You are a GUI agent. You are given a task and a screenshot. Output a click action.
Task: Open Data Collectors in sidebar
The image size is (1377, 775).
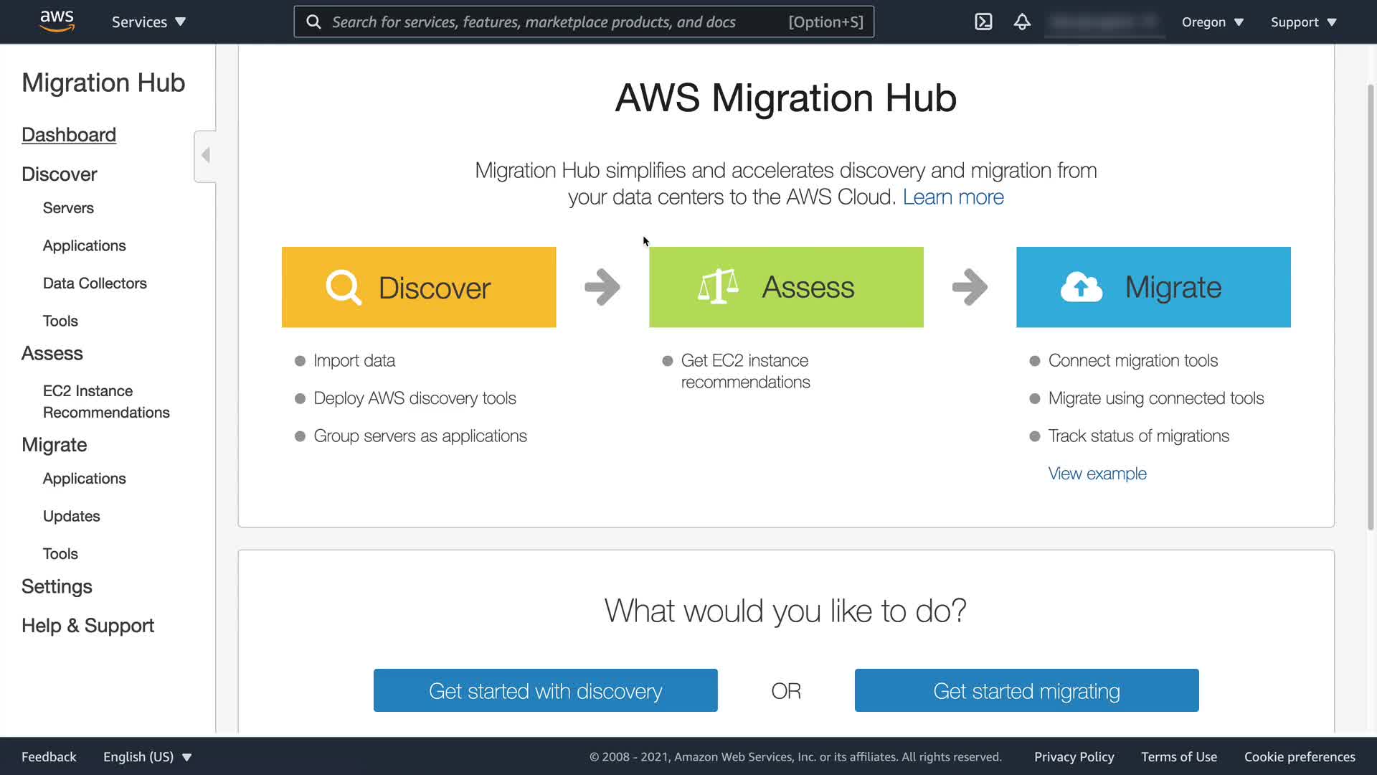(95, 283)
